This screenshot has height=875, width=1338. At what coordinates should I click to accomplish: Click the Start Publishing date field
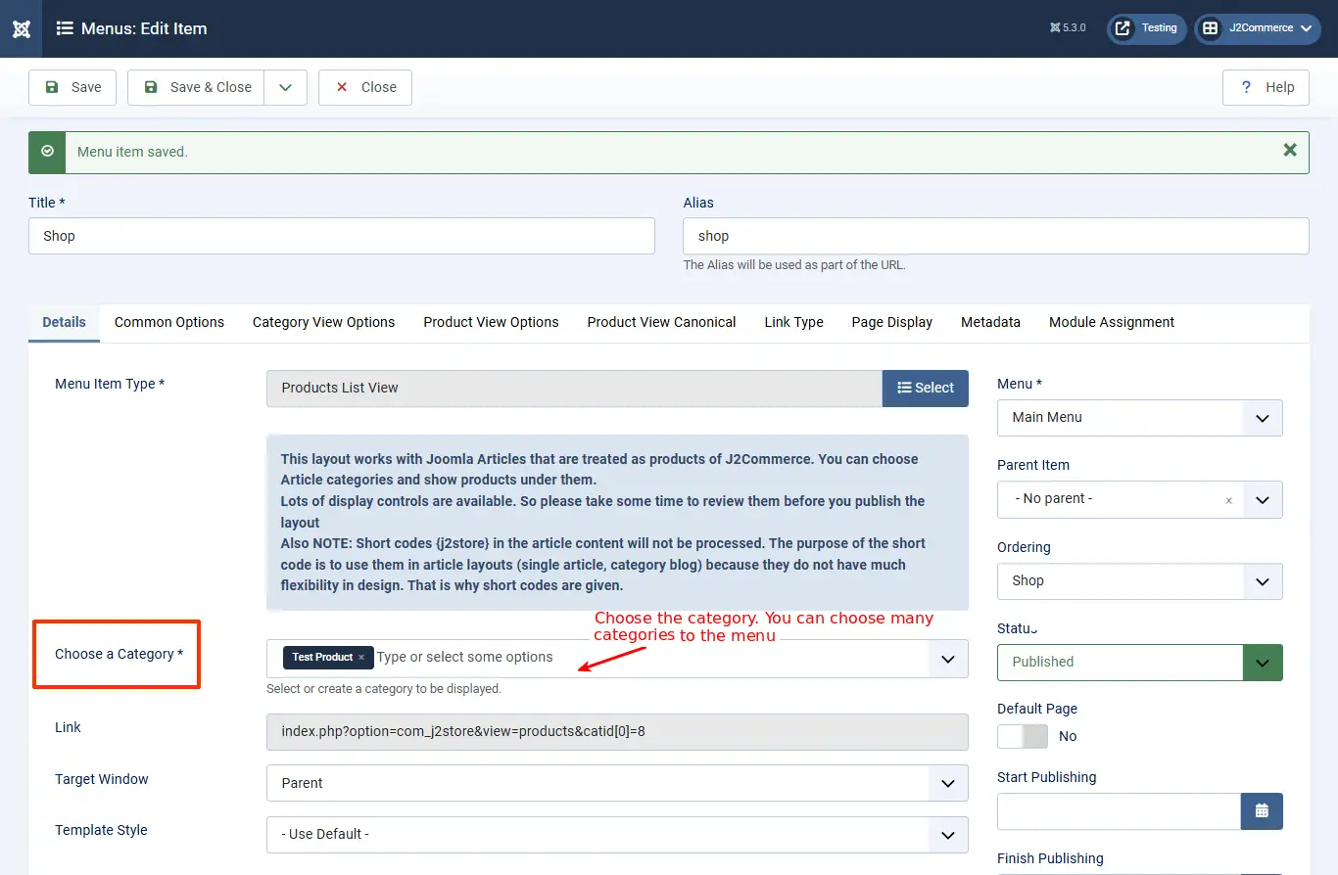click(x=1120, y=810)
